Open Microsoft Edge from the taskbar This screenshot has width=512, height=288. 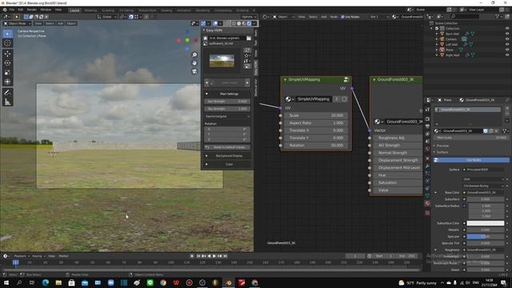tap(46, 282)
